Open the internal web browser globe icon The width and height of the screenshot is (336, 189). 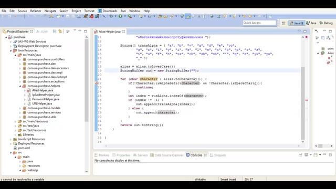(212, 16)
